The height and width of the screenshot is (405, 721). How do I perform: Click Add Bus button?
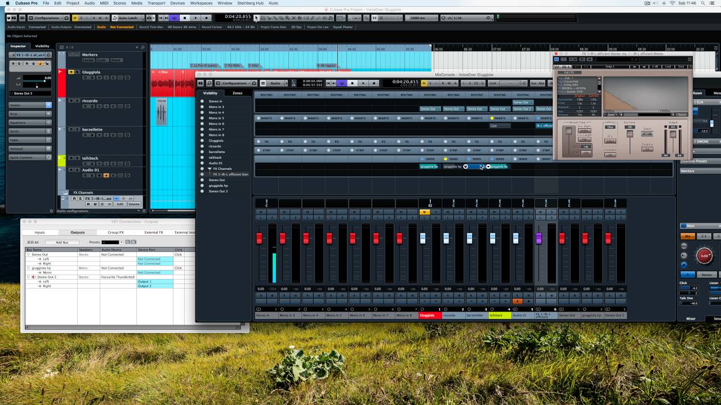[62, 242]
